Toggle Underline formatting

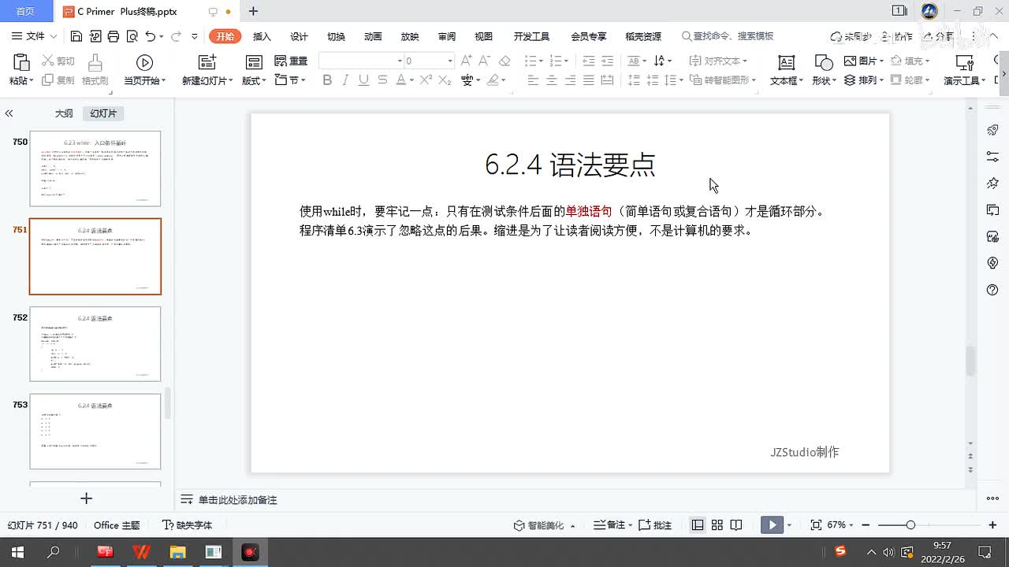tap(363, 80)
